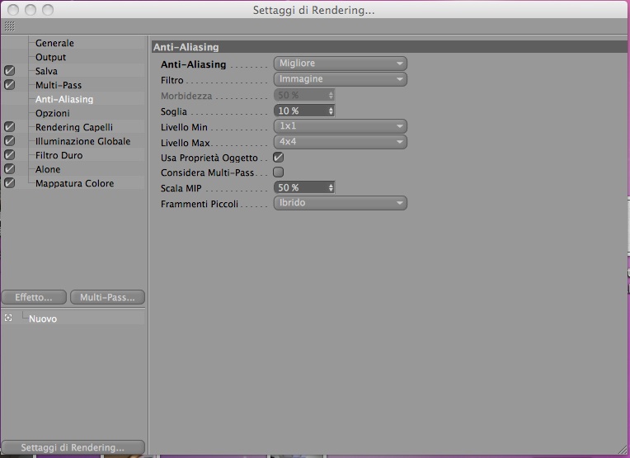The image size is (630, 458).
Task: Select the Nuovo render preset
Action: tap(43, 319)
